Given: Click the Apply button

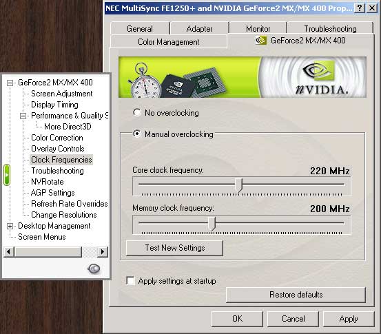Looking at the screenshot, I should coord(349,319).
